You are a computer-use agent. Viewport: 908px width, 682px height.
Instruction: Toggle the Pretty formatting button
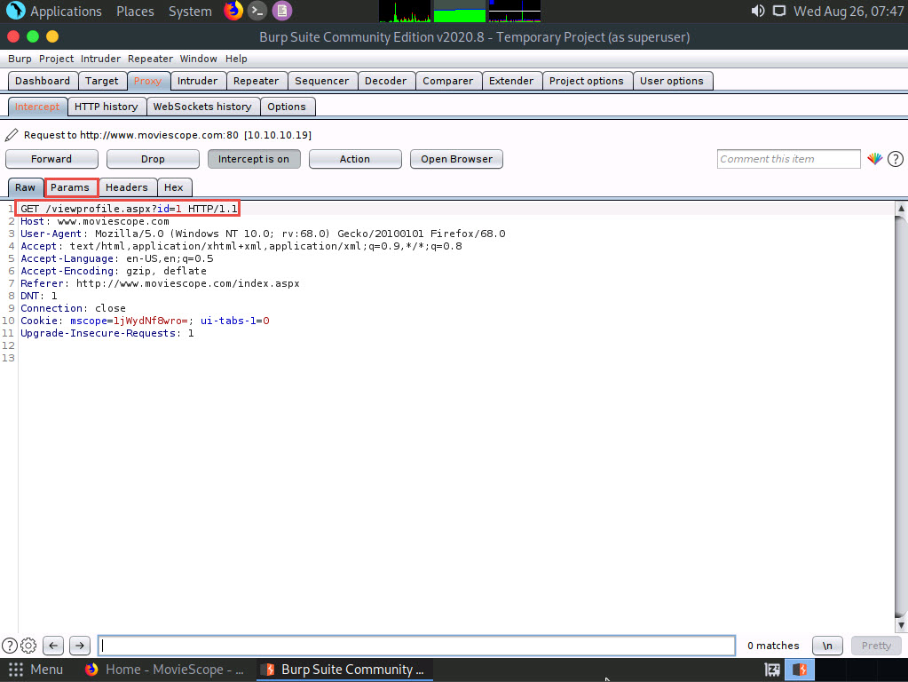tap(875, 646)
